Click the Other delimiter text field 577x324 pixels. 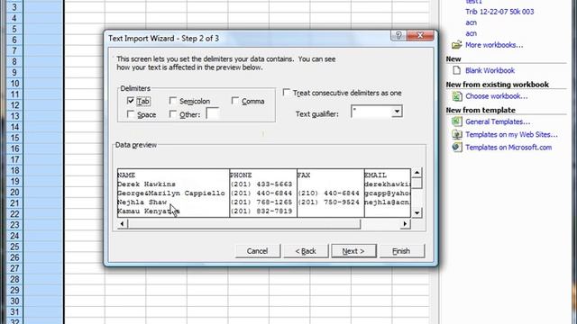coord(213,113)
